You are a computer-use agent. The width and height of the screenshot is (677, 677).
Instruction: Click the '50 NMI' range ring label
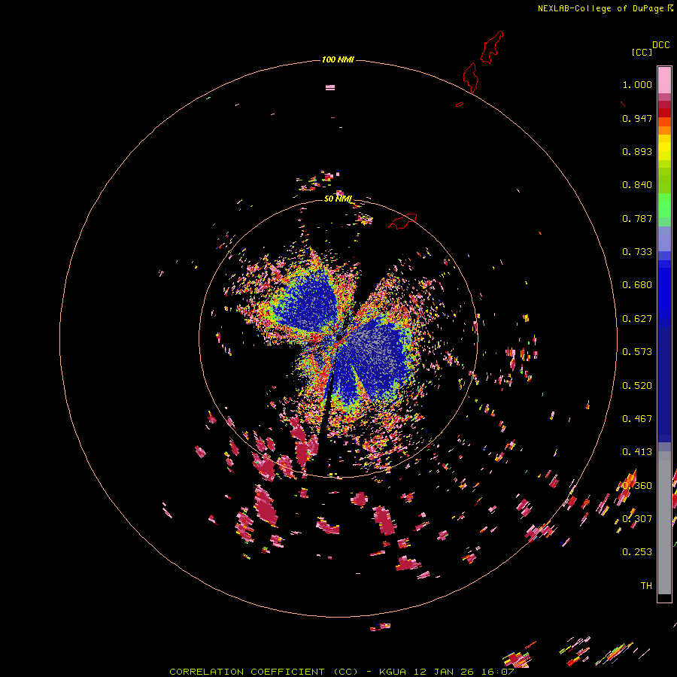tap(338, 199)
